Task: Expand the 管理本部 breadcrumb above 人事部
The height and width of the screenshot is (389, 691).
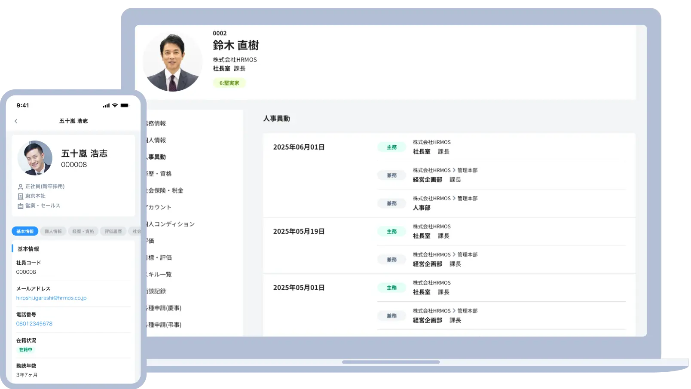Action: click(x=455, y=198)
